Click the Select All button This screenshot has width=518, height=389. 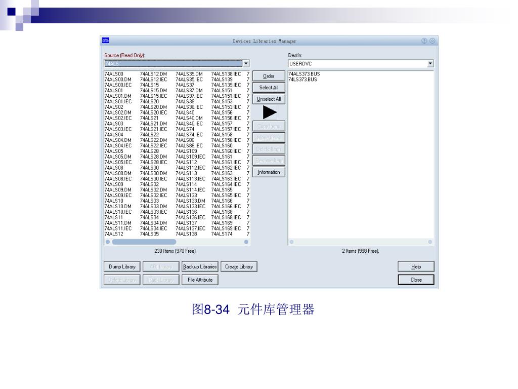pos(269,88)
